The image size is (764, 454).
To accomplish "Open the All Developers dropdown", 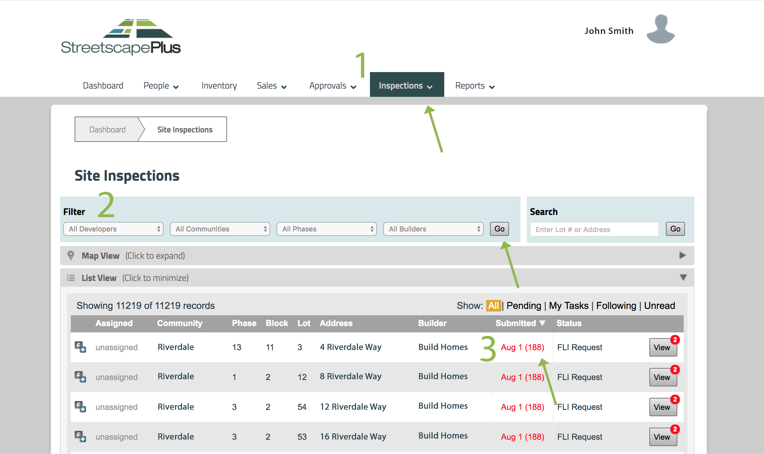I will [113, 229].
